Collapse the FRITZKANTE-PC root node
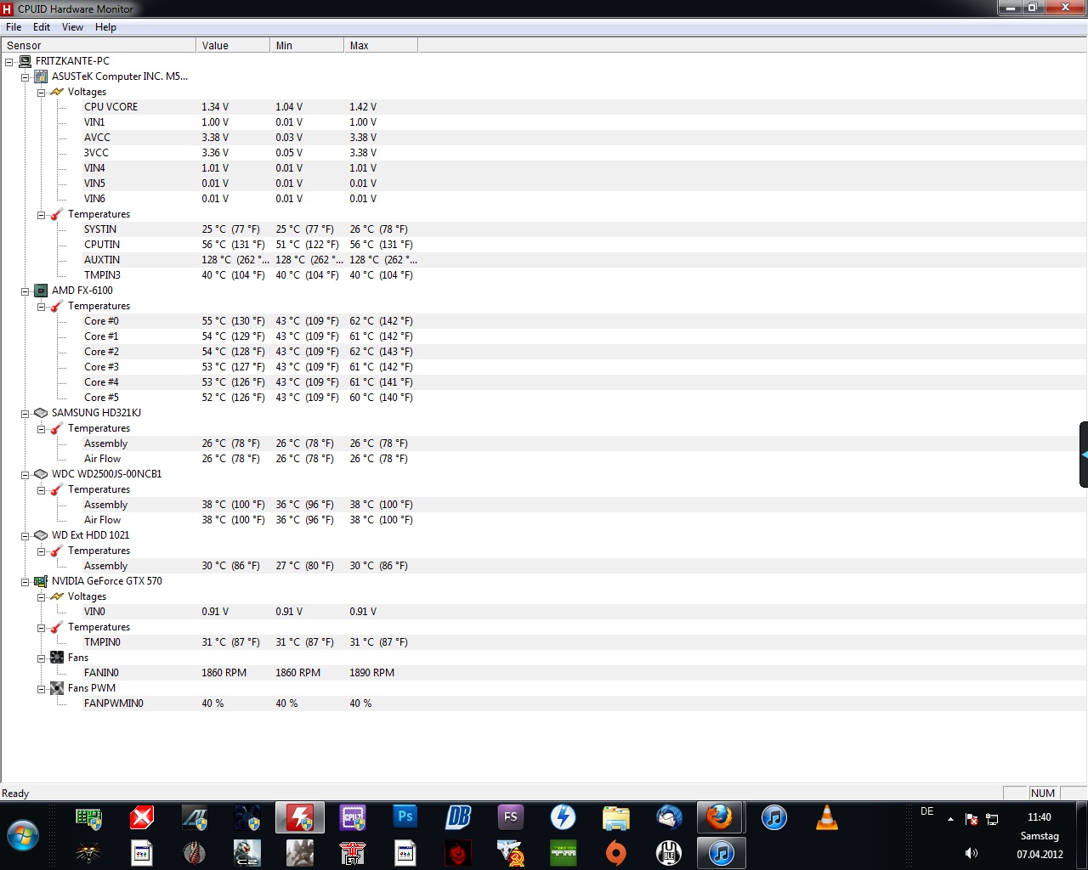1088x870 pixels. 9,62
